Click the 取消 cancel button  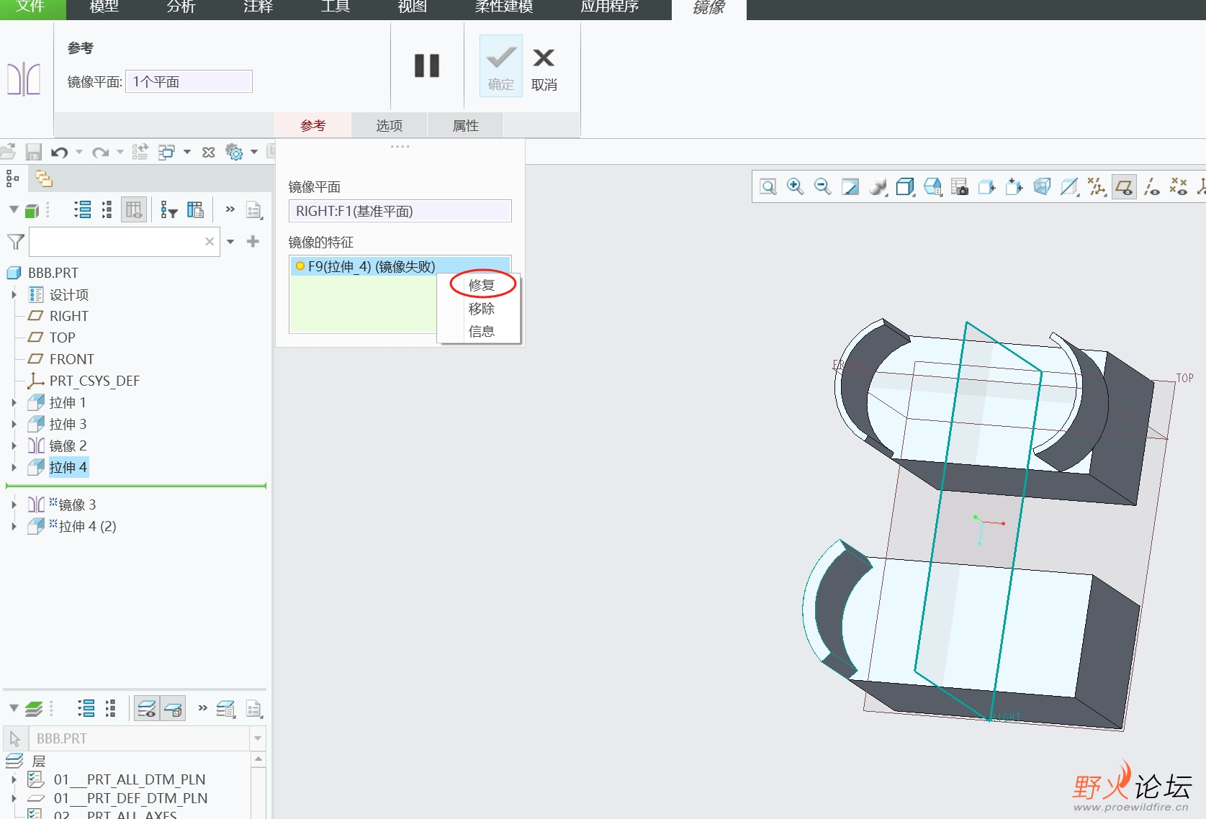click(x=544, y=68)
